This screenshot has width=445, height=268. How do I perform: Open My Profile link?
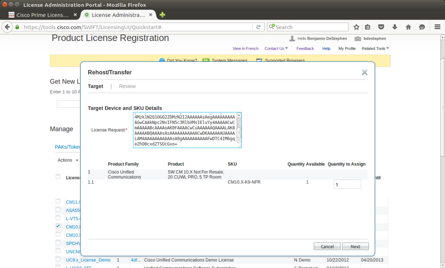pyautogui.click(x=347, y=49)
